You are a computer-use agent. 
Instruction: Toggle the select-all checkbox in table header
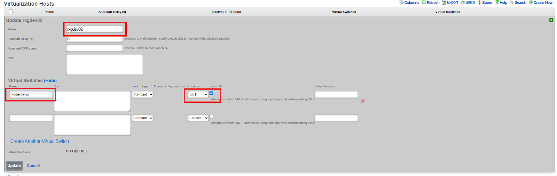click(x=11, y=12)
